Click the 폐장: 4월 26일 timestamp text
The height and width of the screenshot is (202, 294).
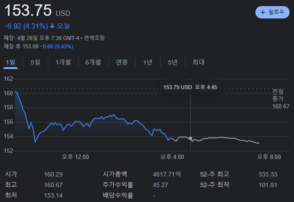coord(41,38)
